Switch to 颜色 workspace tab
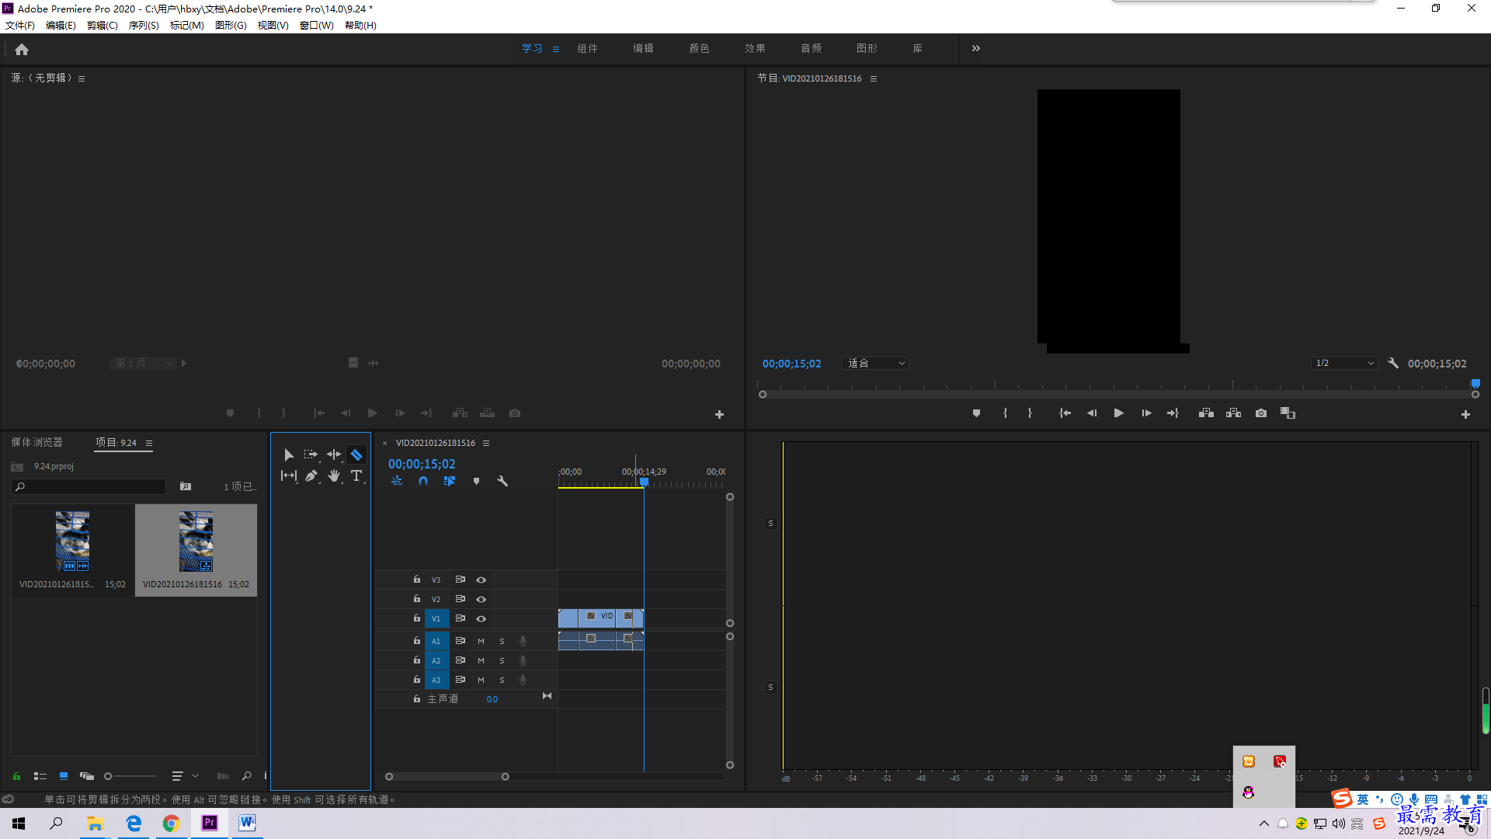This screenshot has width=1491, height=839. point(699,48)
